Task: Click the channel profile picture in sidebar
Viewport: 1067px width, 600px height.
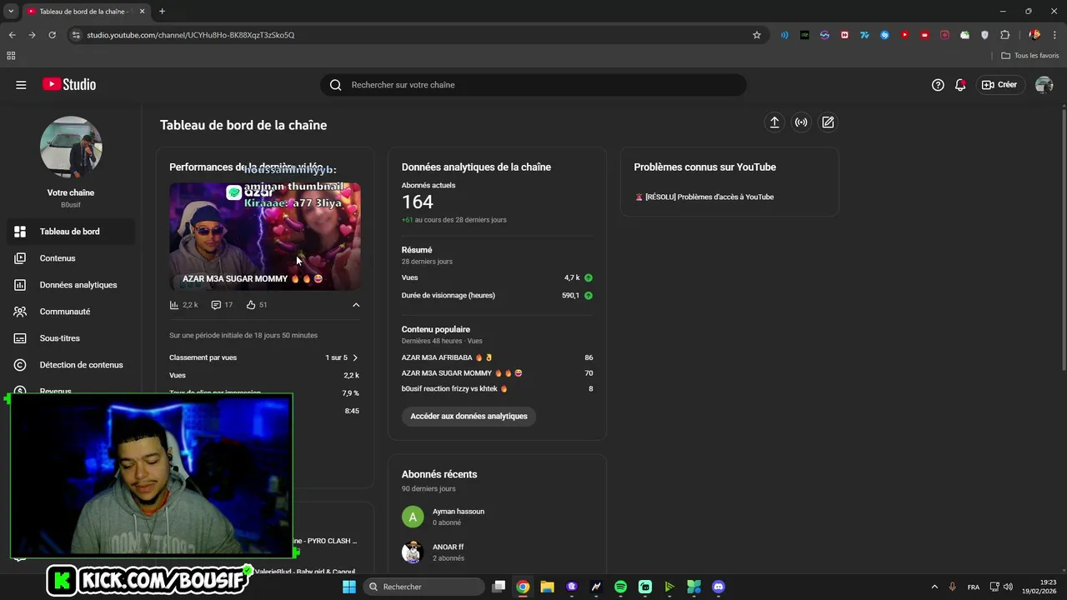Action: point(71,147)
